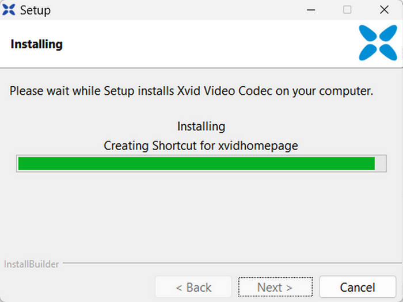
Task: Click the large blue Xvid logo in the header
Action: (378, 43)
